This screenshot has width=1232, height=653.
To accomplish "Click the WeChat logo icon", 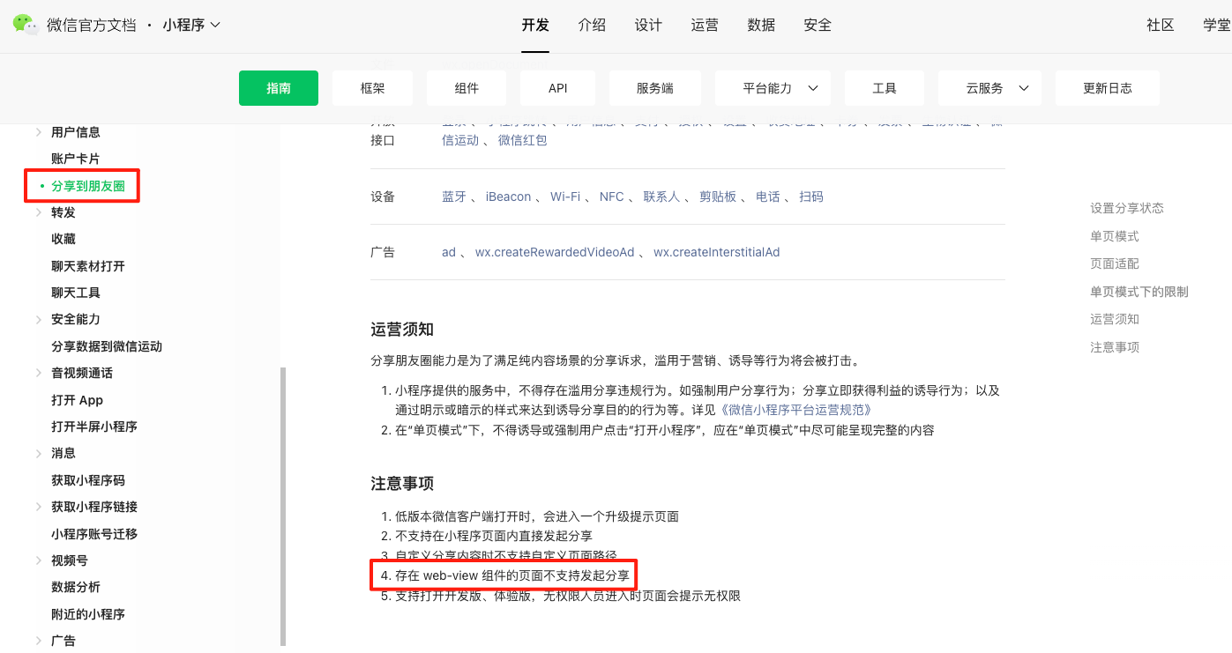I will [26, 25].
